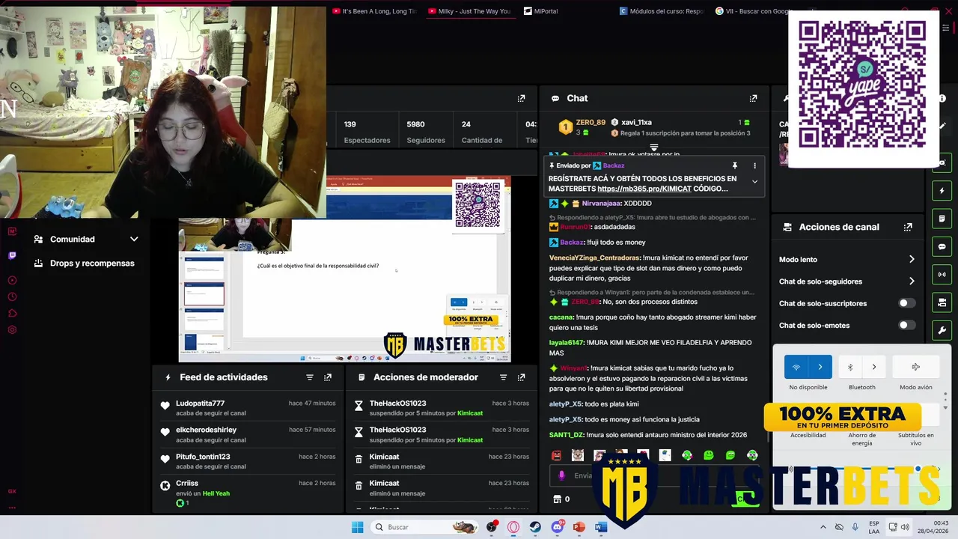Pop out the Acciones de canal panel
The width and height of the screenshot is (958, 539).
[x=908, y=227]
